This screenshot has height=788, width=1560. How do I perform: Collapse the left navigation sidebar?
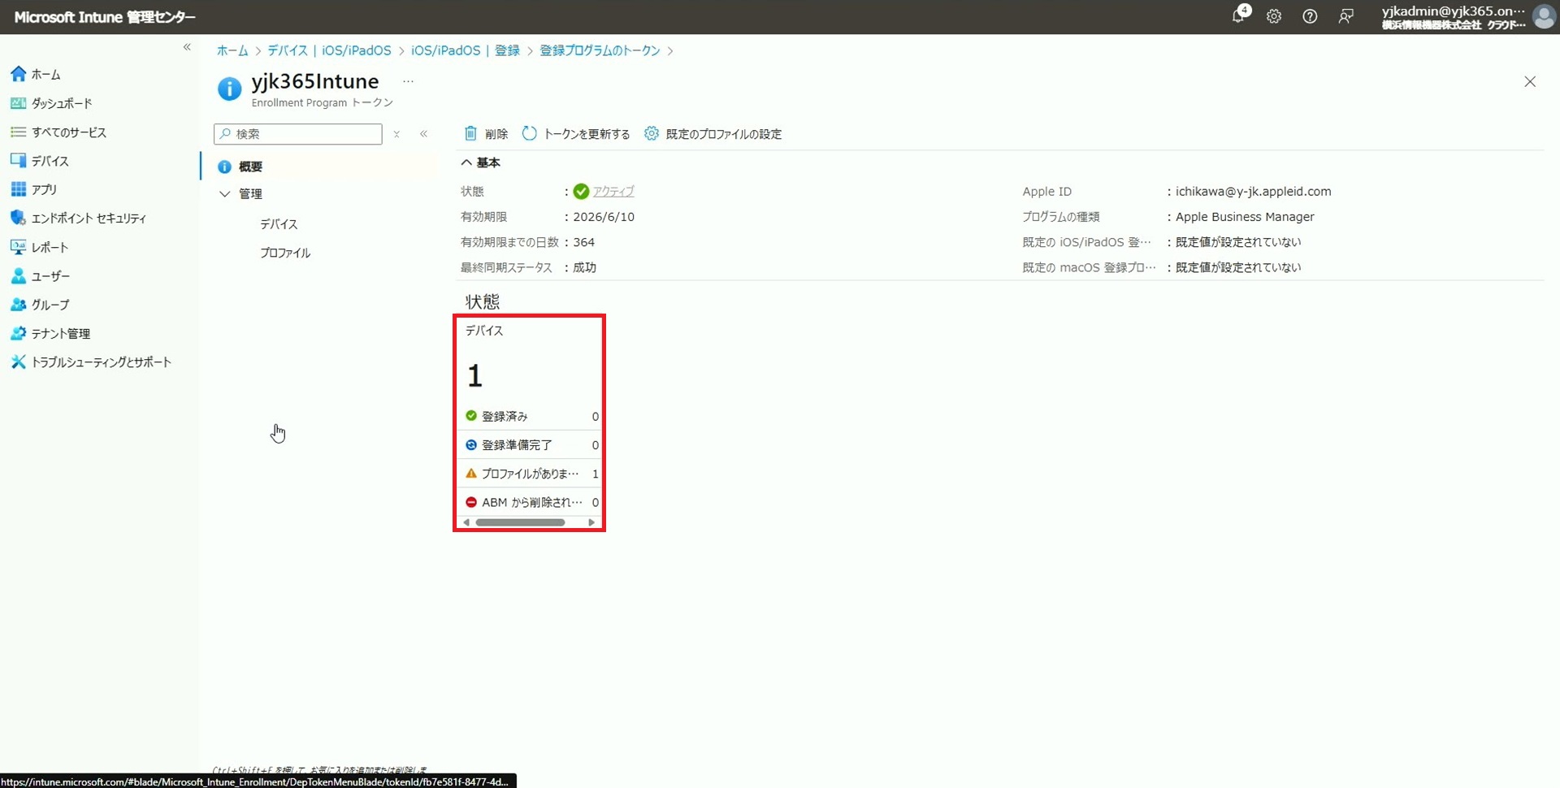(x=187, y=47)
